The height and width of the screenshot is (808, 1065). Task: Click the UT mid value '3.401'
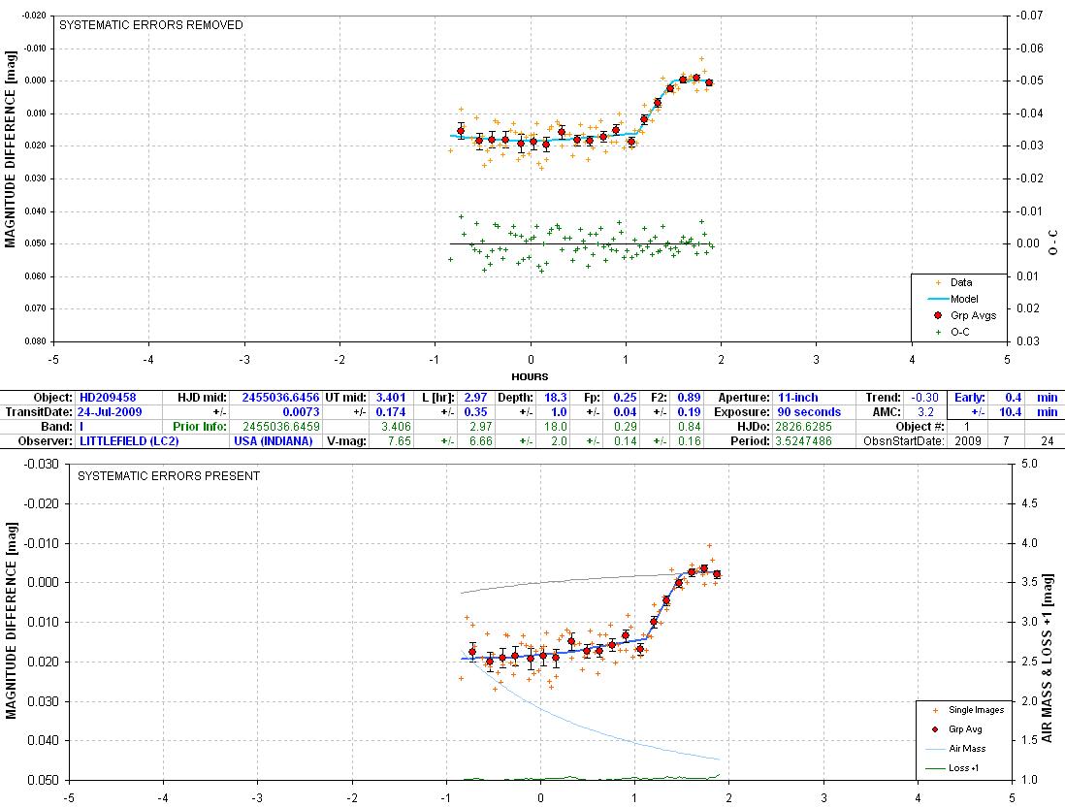(x=391, y=398)
